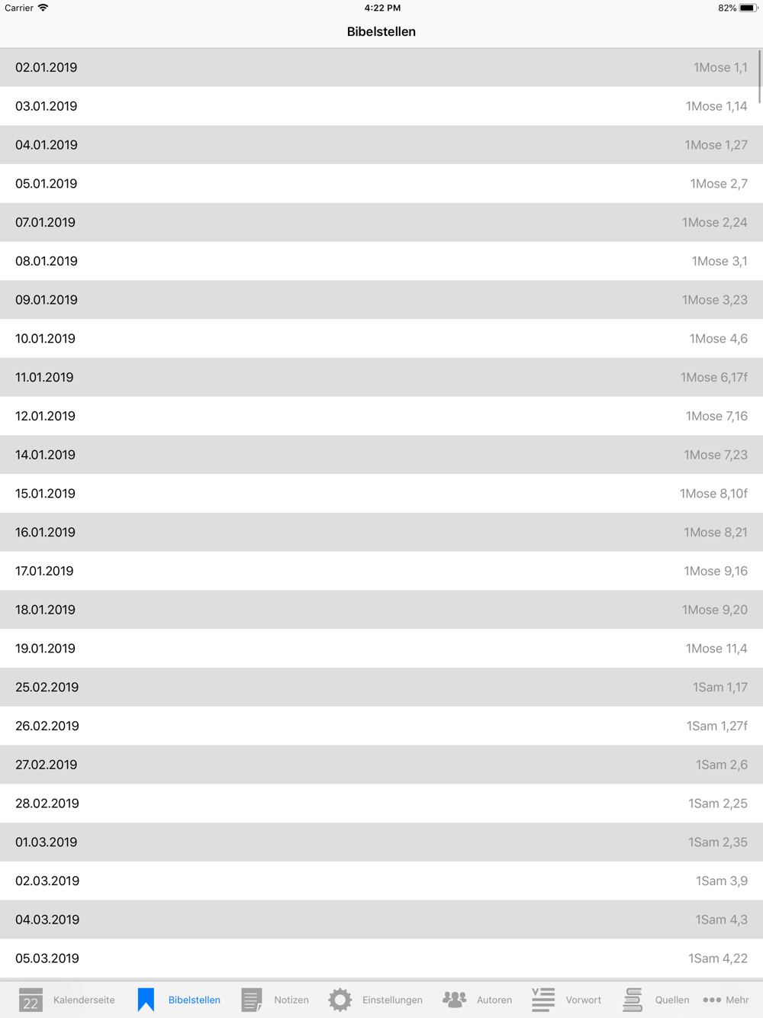
Task: Select entry 07.01.2019 1Mose 2,24
Action: coord(381,222)
